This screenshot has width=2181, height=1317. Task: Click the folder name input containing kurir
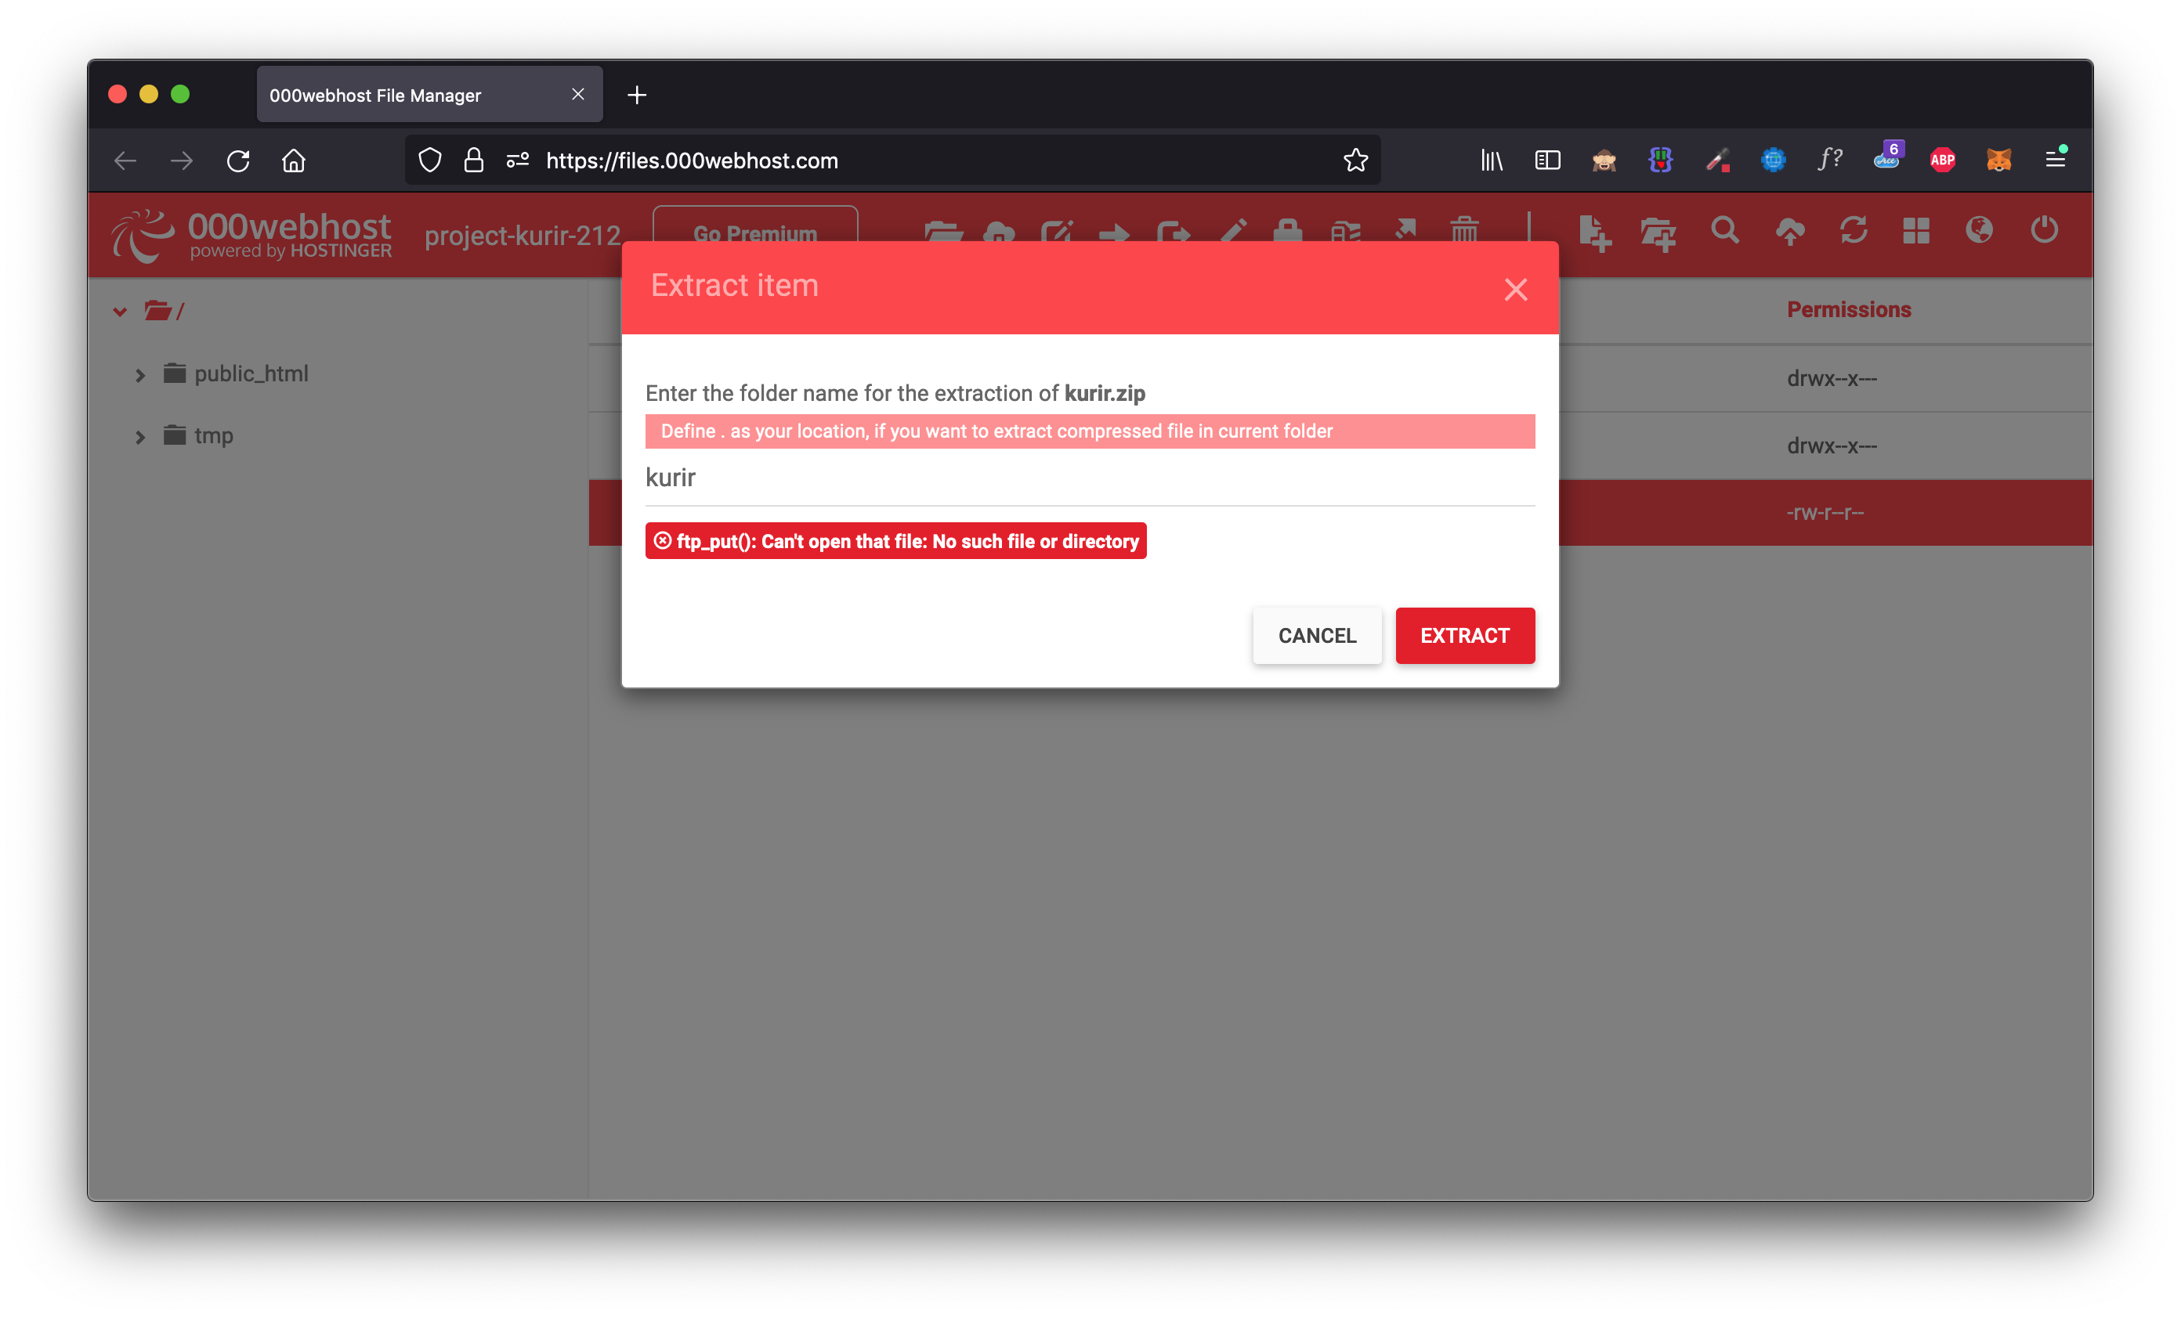[1089, 478]
